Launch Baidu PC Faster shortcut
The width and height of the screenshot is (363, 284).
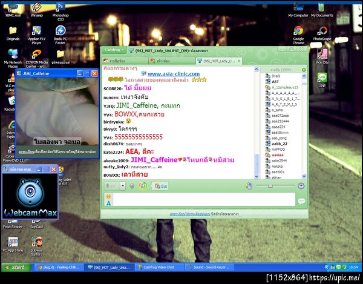click(x=60, y=35)
